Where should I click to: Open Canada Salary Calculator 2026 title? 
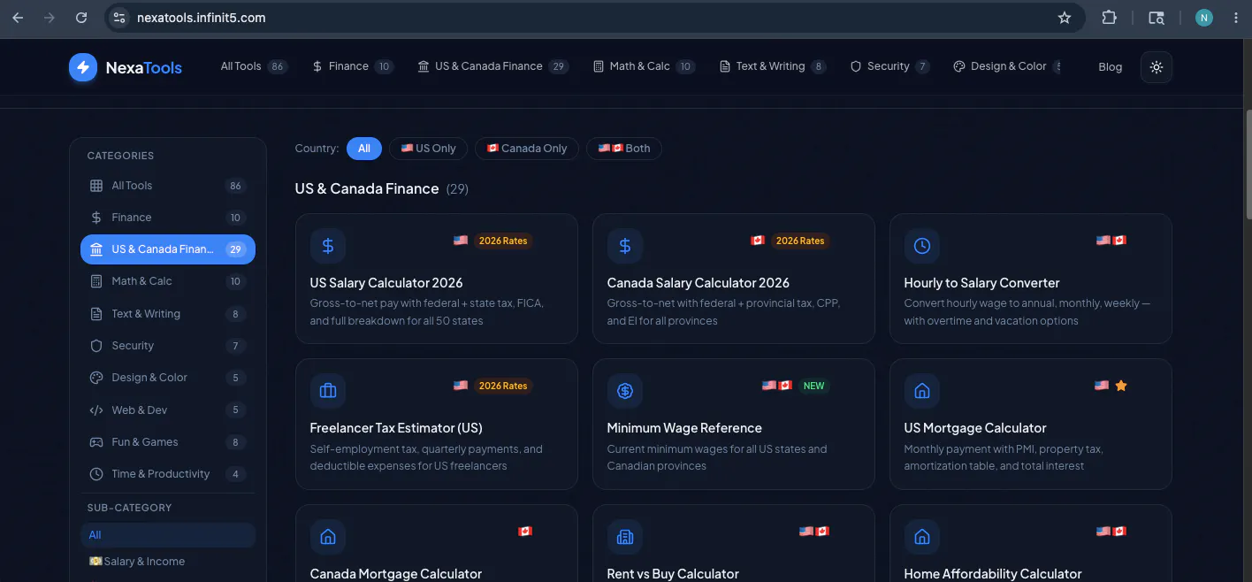(699, 283)
